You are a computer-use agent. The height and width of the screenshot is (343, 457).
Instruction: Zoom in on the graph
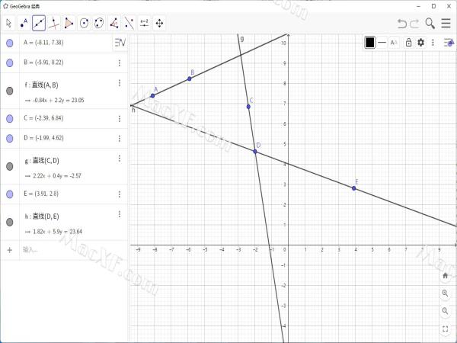[x=445, y=293]
